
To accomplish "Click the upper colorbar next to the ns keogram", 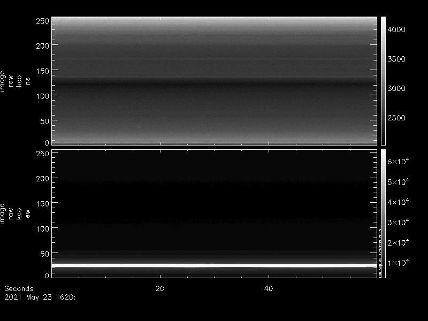I will [x=383, y=80].
